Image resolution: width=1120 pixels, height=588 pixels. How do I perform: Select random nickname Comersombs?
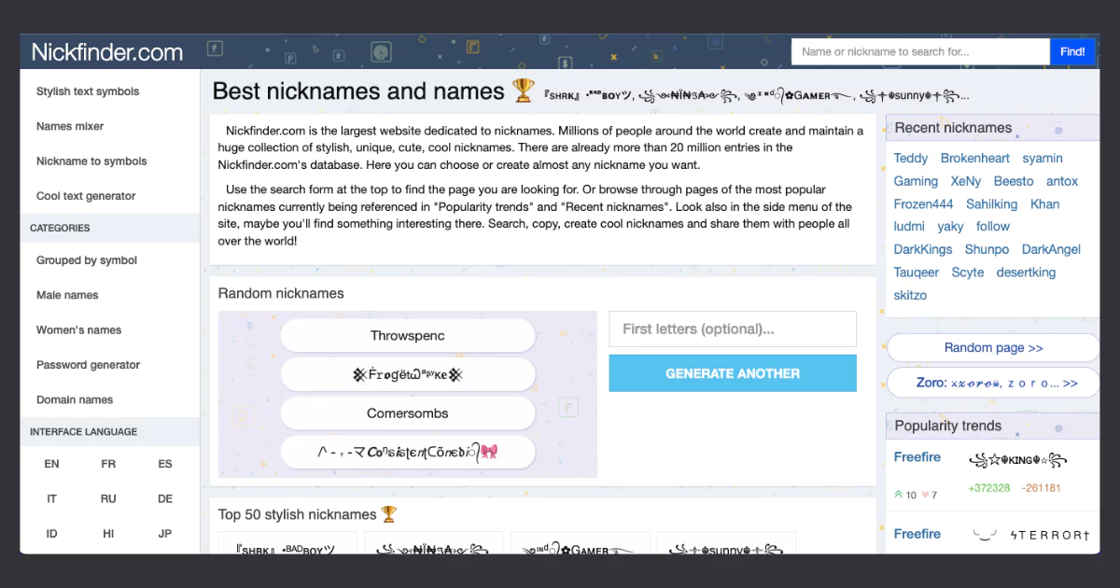pyautogui.click(x=408, y=413)
